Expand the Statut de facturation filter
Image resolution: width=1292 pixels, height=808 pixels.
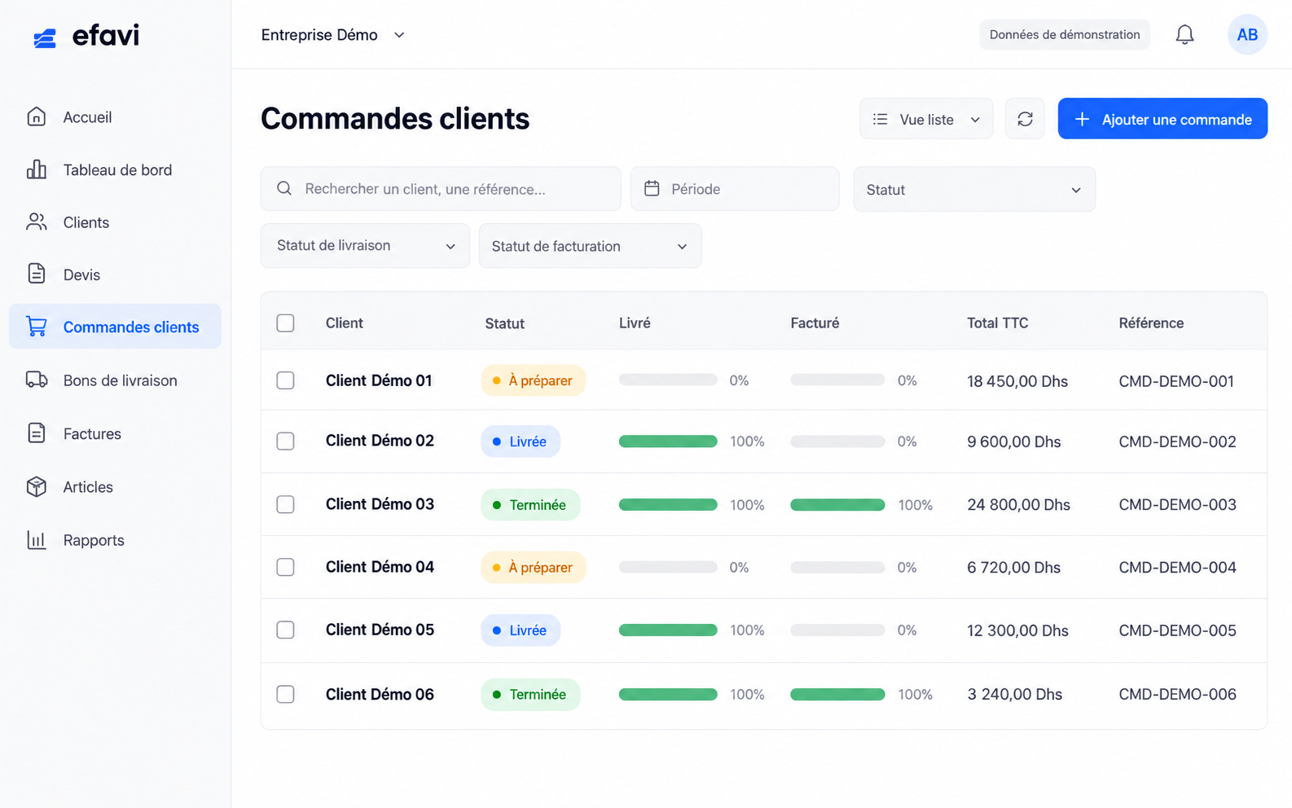click(x=590, y=245)
